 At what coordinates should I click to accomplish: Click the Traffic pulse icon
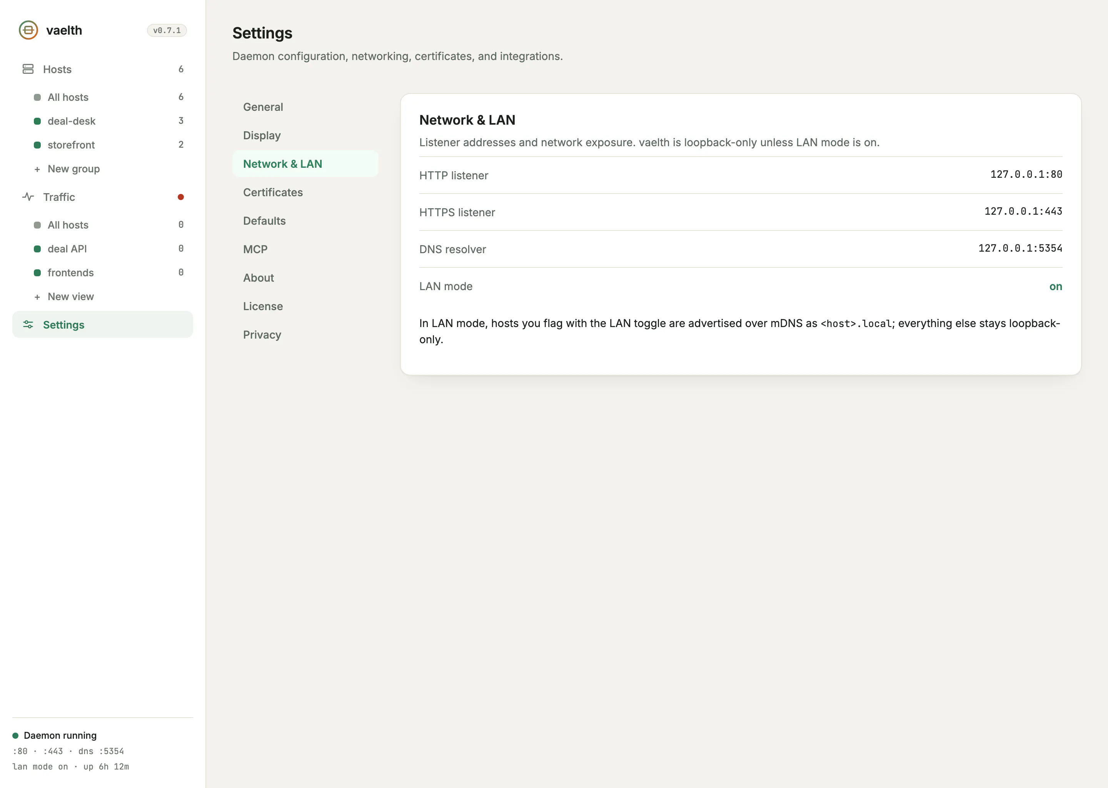28,197
